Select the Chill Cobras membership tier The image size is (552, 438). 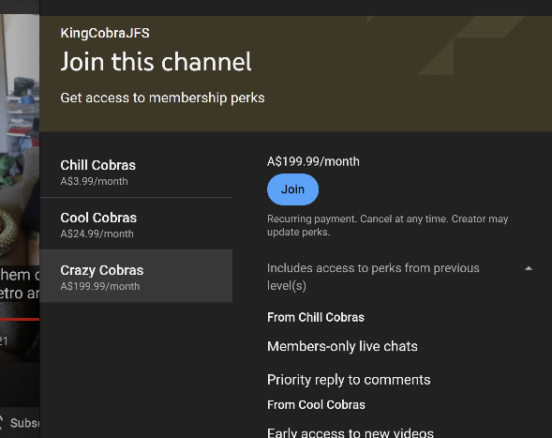(136, 172)
